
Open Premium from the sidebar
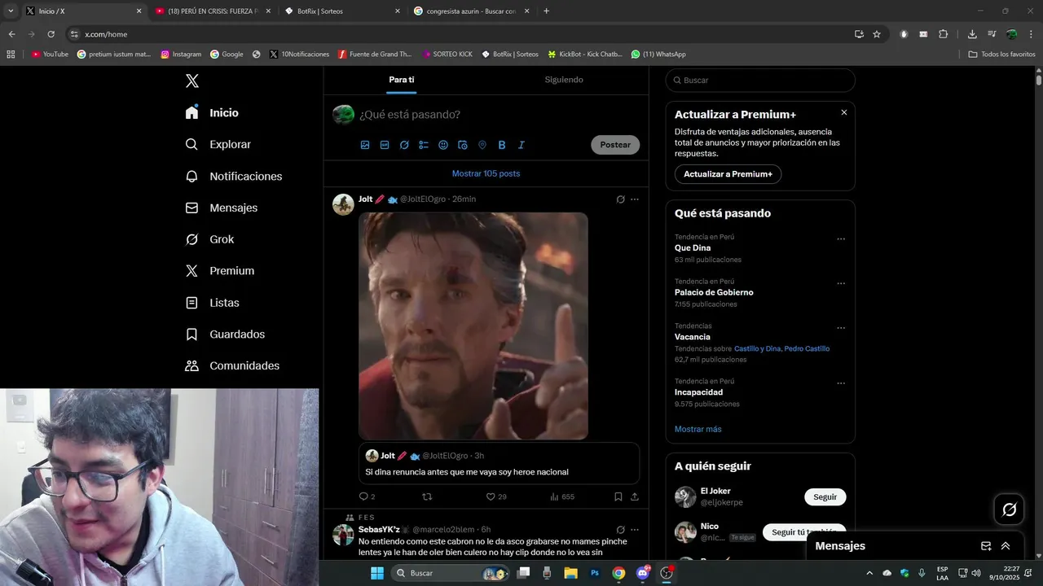point(219,271)
